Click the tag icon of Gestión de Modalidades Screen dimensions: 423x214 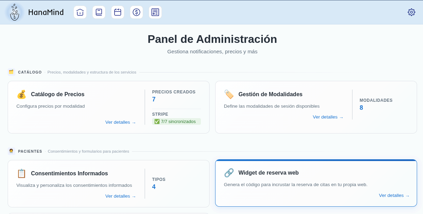(x=229, y=94)
